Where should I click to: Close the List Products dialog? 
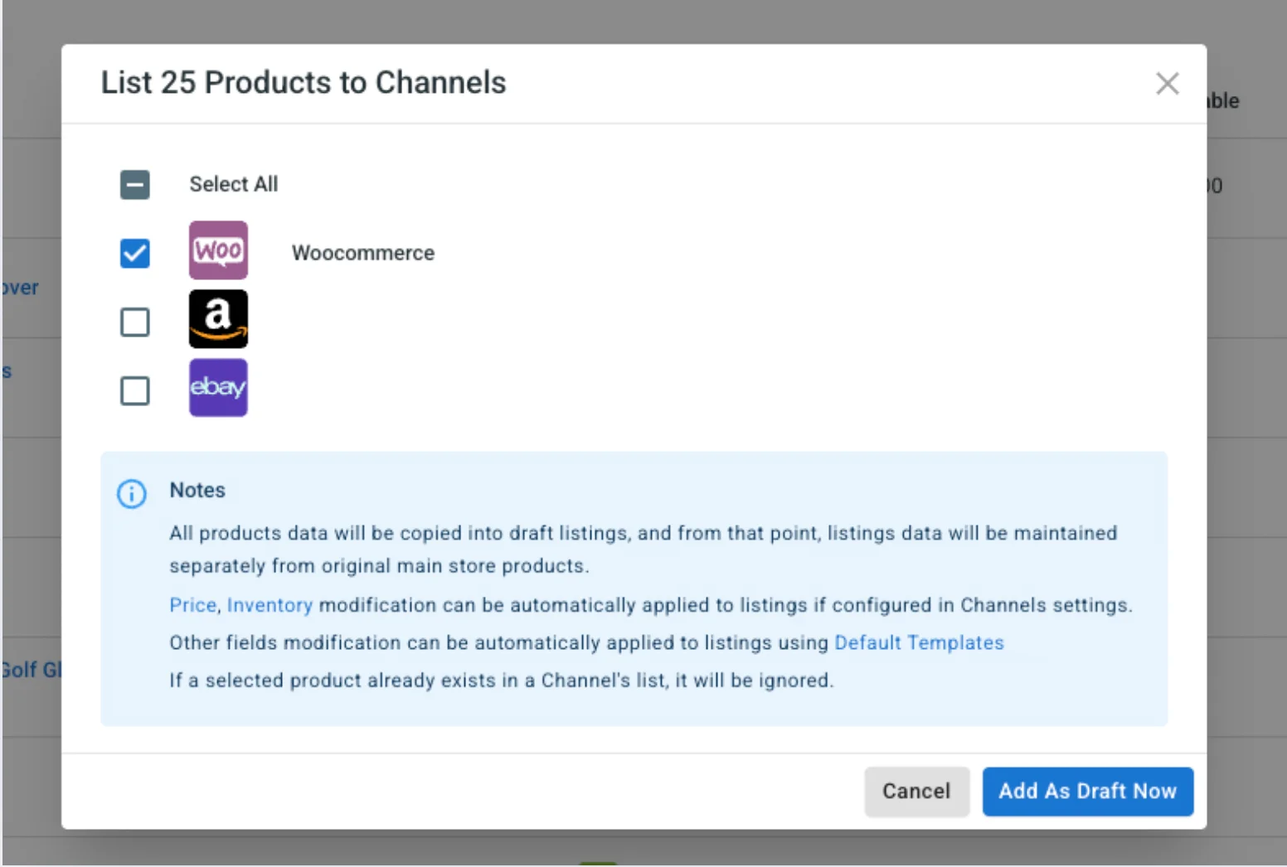[1167, 83]
